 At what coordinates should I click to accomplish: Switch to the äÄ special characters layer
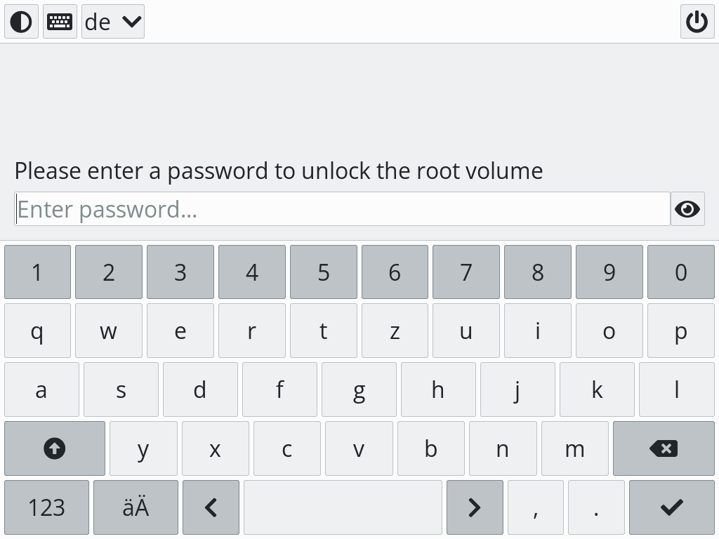pyautogui.click(x=136, y=507)
